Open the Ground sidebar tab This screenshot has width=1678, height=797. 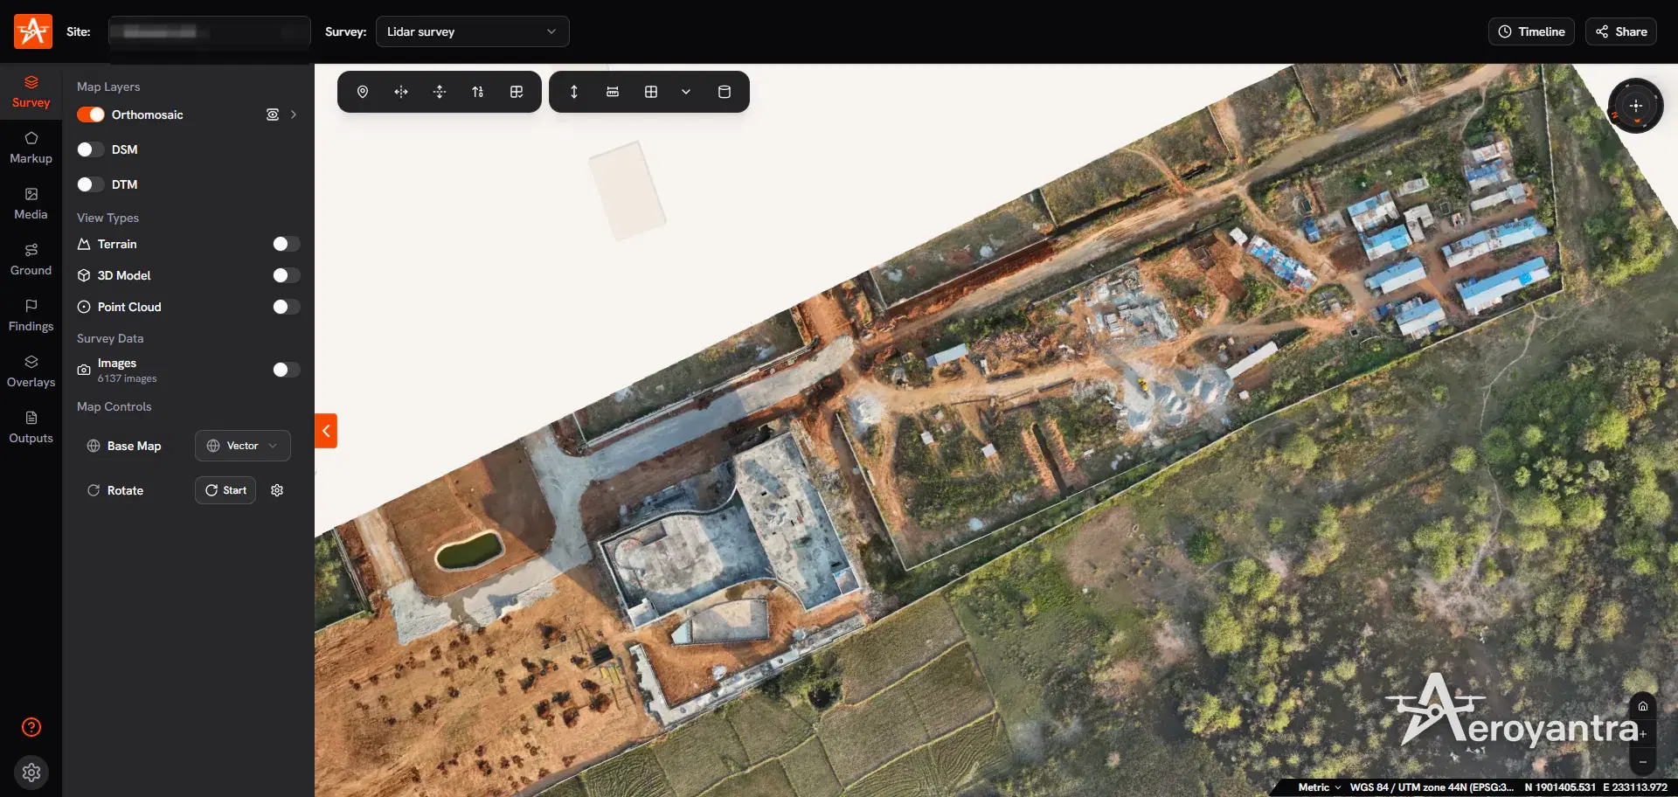point(31,260)
